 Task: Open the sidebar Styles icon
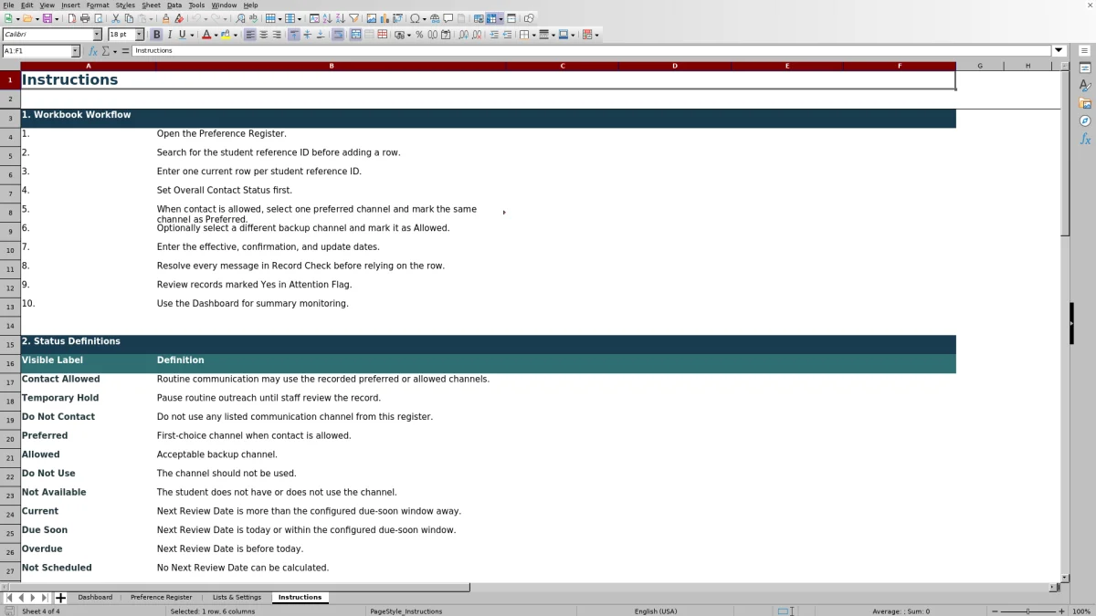[1085, 86]
